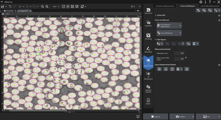Open the Report workflow step
Screen dimensions: 221x120
point(148,101)
